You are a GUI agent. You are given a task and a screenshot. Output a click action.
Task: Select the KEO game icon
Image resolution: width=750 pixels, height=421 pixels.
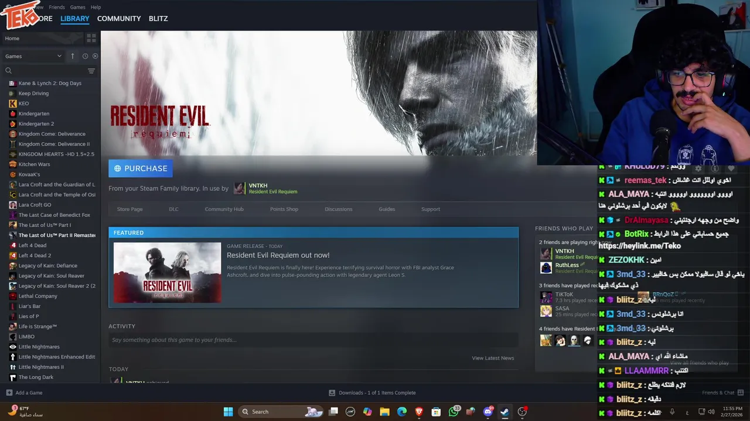[x=12, y=103]
